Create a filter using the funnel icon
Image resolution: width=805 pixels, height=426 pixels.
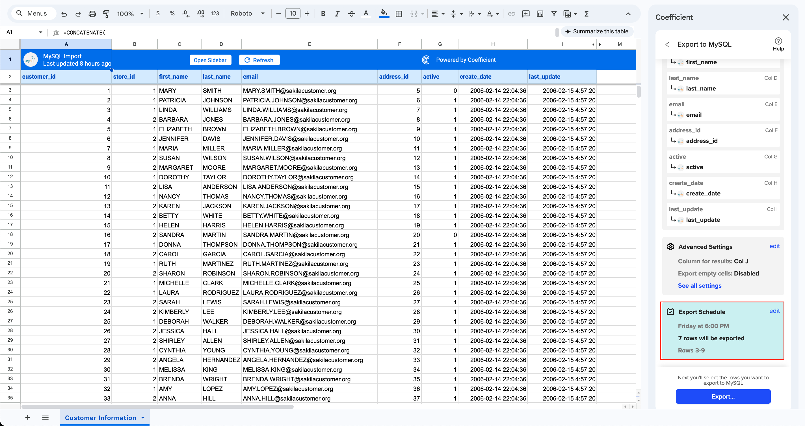point(554,14)
